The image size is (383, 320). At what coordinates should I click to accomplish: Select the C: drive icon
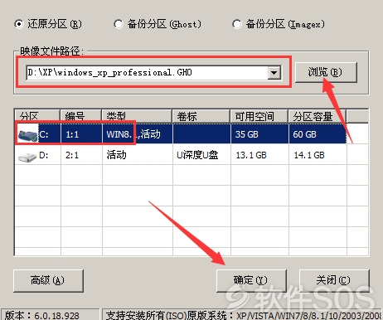click(27, 134)
